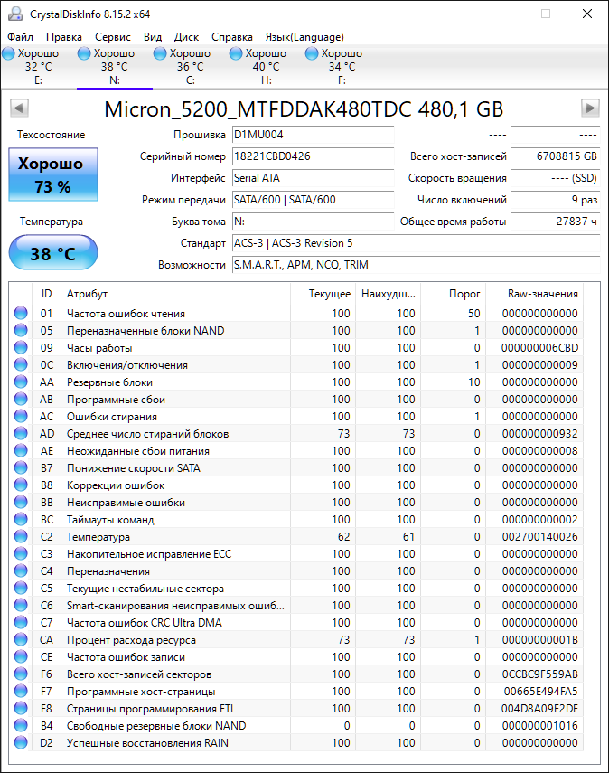This screenshot has width=609, height=773.
Task: Click status orb for attribute 05 row
Action: click(21, 330)
